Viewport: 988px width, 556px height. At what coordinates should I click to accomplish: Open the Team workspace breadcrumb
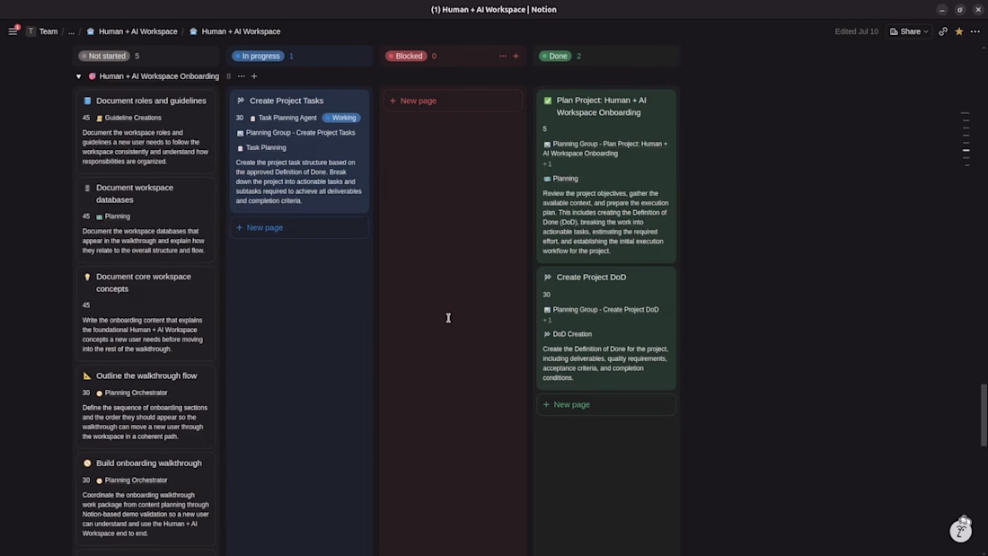(x=42, y=31)
